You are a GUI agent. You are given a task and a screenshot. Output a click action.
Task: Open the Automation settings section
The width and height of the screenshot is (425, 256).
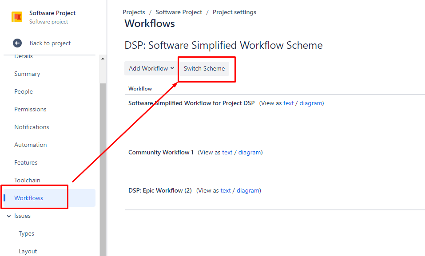coord(30,145)
